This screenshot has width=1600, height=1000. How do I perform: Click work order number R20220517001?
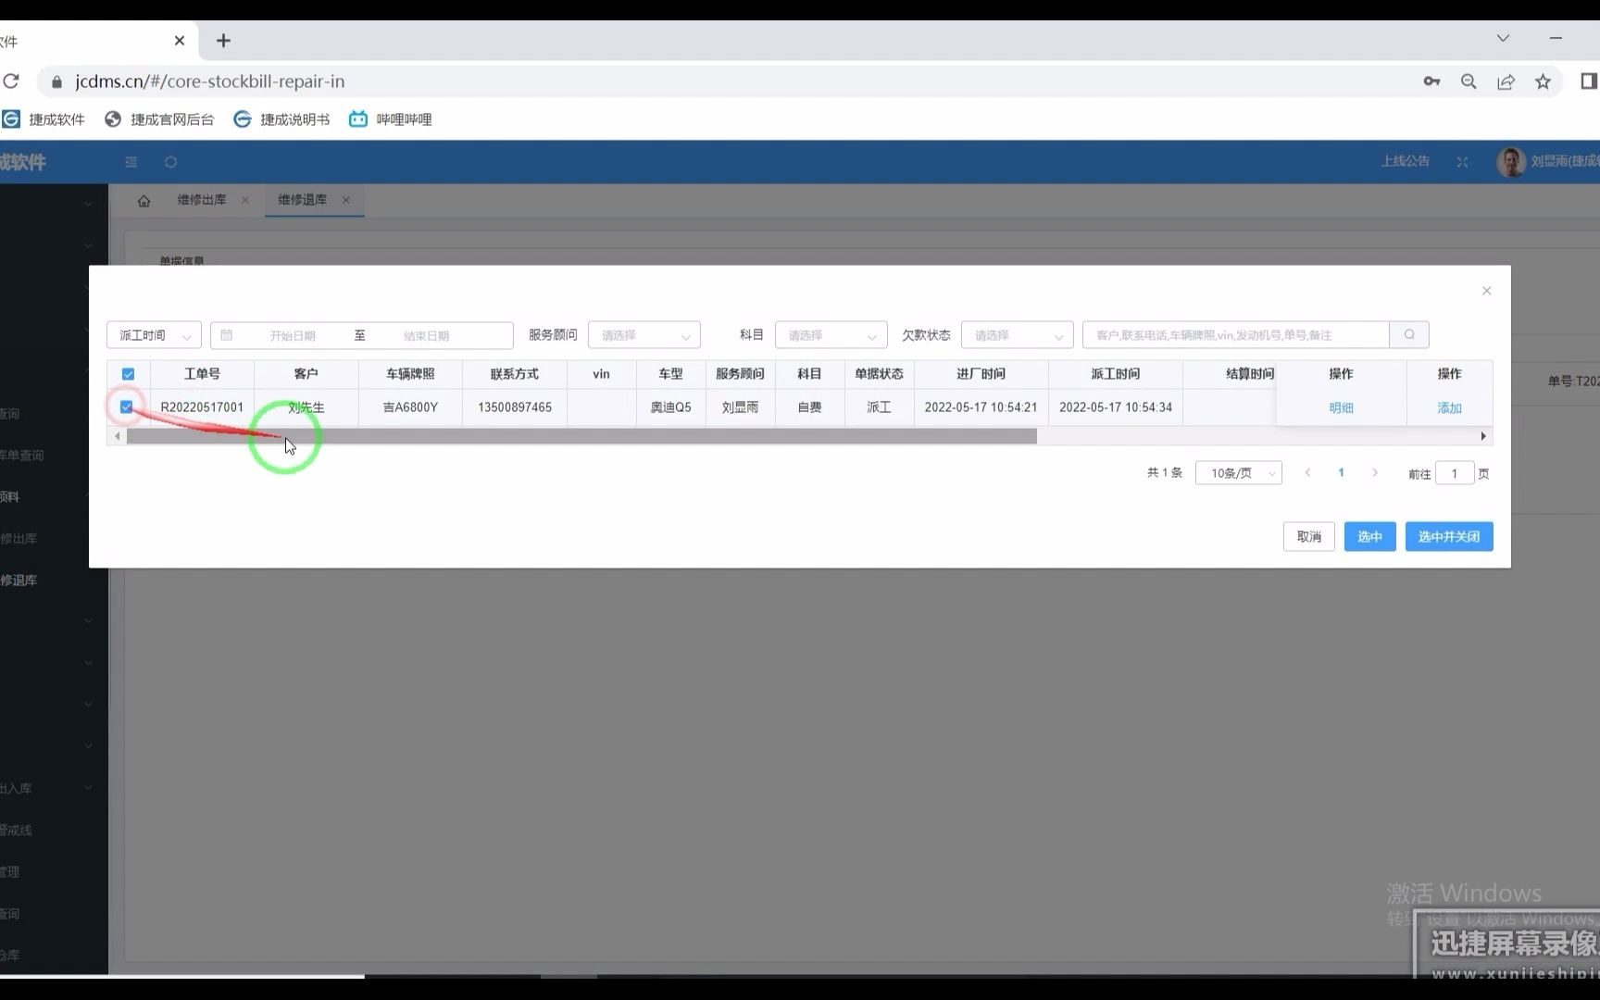[202, 407]
